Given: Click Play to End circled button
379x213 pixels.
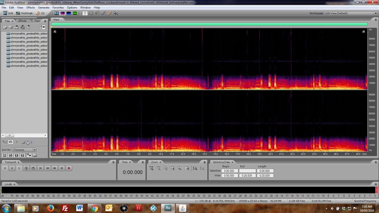Looking at the screenshot, I should [x=26, y=168].
